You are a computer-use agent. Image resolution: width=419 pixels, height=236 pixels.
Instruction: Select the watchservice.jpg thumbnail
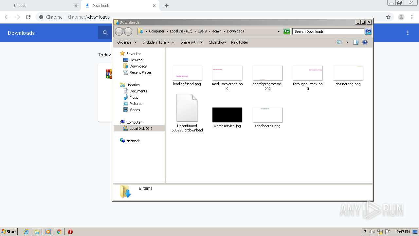point(227,115)
